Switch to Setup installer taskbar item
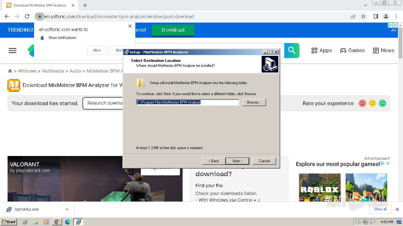Image resolution: width=403 pixels, height=226 pixels. pos(78,222)
